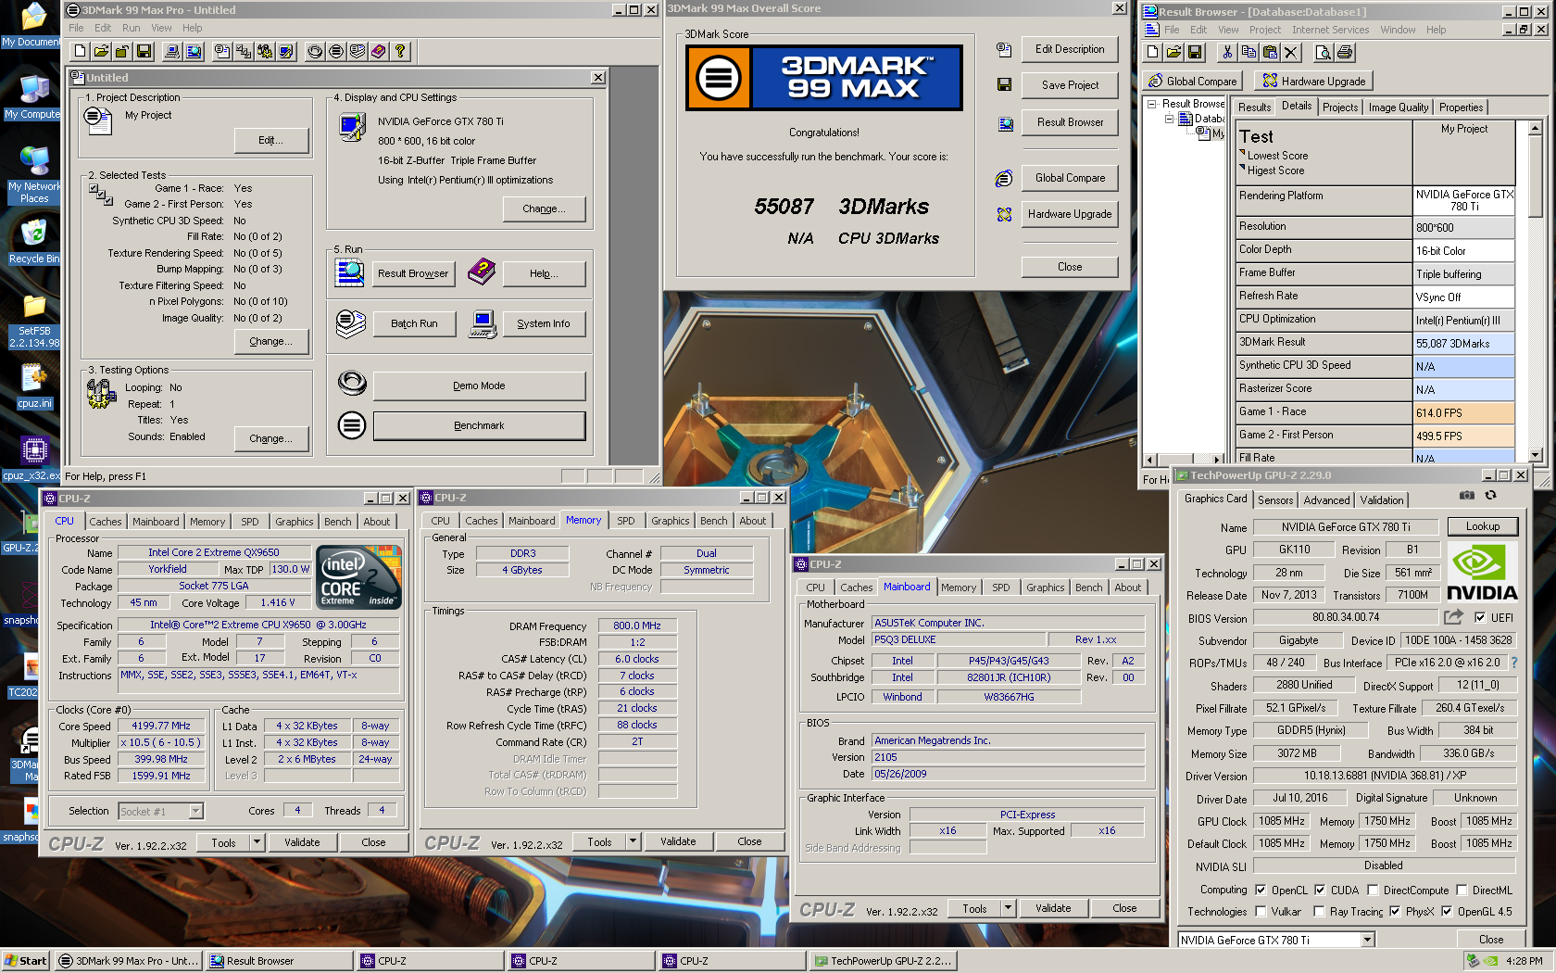Click Cut scissors icon in Result Browser toolbar
This screenshot has width=1556, height=973.
[x=1227, y=52]
